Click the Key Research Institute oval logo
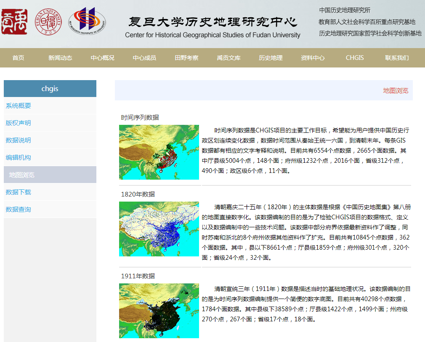Screen dimensions: 425x342 pyautogui.click(x=87, y=21)
